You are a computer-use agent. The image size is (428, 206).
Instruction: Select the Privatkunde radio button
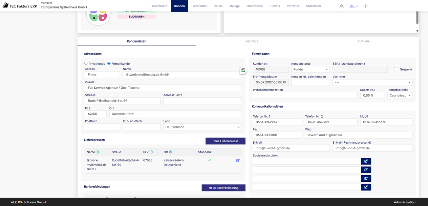click(x=86, y=63)
